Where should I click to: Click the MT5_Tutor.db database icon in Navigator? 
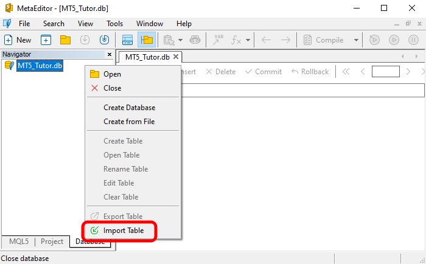[x=9, y=66]
